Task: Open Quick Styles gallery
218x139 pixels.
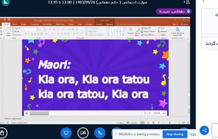Action: [137, 32]
